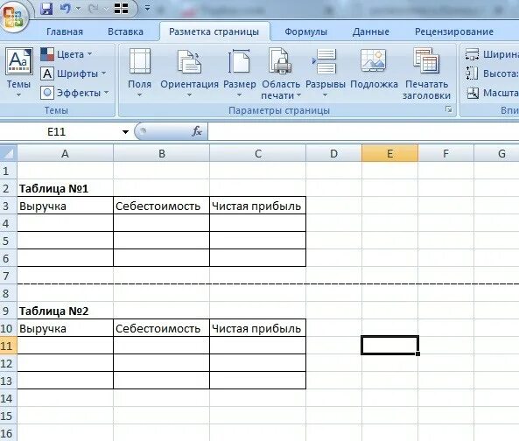Open the Параметры страницы dialog launcher
This screenshot has width=519, height=441.
point(448,109)
